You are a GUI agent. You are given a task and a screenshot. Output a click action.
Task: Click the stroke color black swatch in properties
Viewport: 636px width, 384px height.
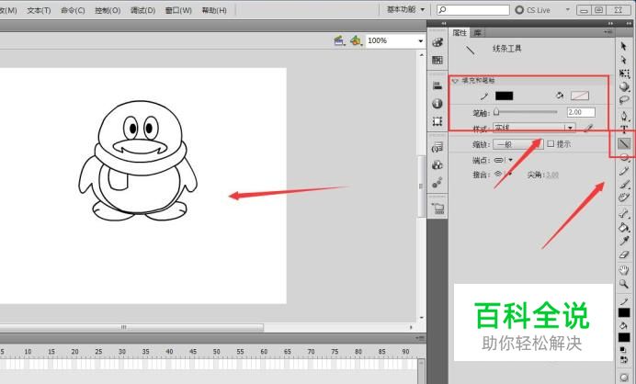(505, 96)
